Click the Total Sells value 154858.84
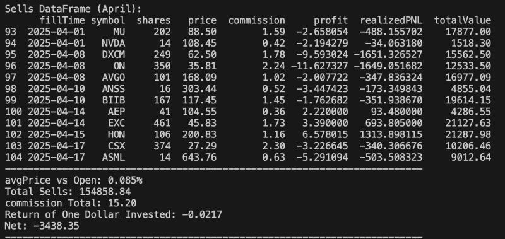Viewport: 505px width, 239px height. pyautogui.click(x=105, y=192)
